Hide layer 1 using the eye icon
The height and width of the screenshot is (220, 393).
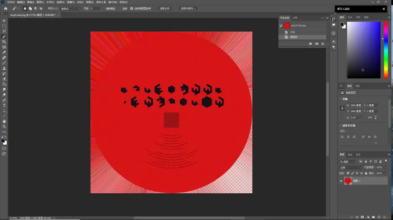pyautogui.click(x=341, y=181)
